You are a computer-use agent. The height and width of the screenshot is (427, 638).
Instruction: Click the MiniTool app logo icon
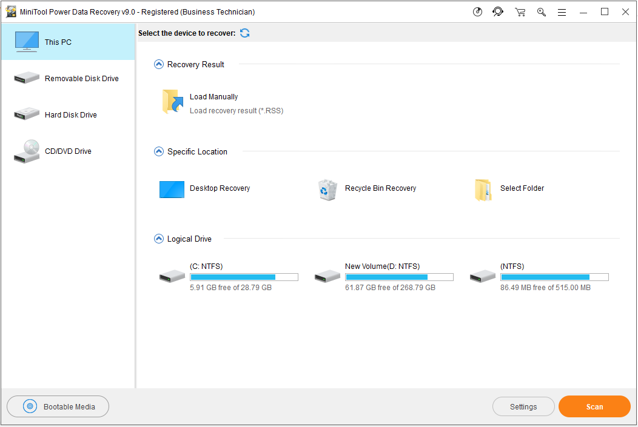pyautogui.click(x=11, y=12)
